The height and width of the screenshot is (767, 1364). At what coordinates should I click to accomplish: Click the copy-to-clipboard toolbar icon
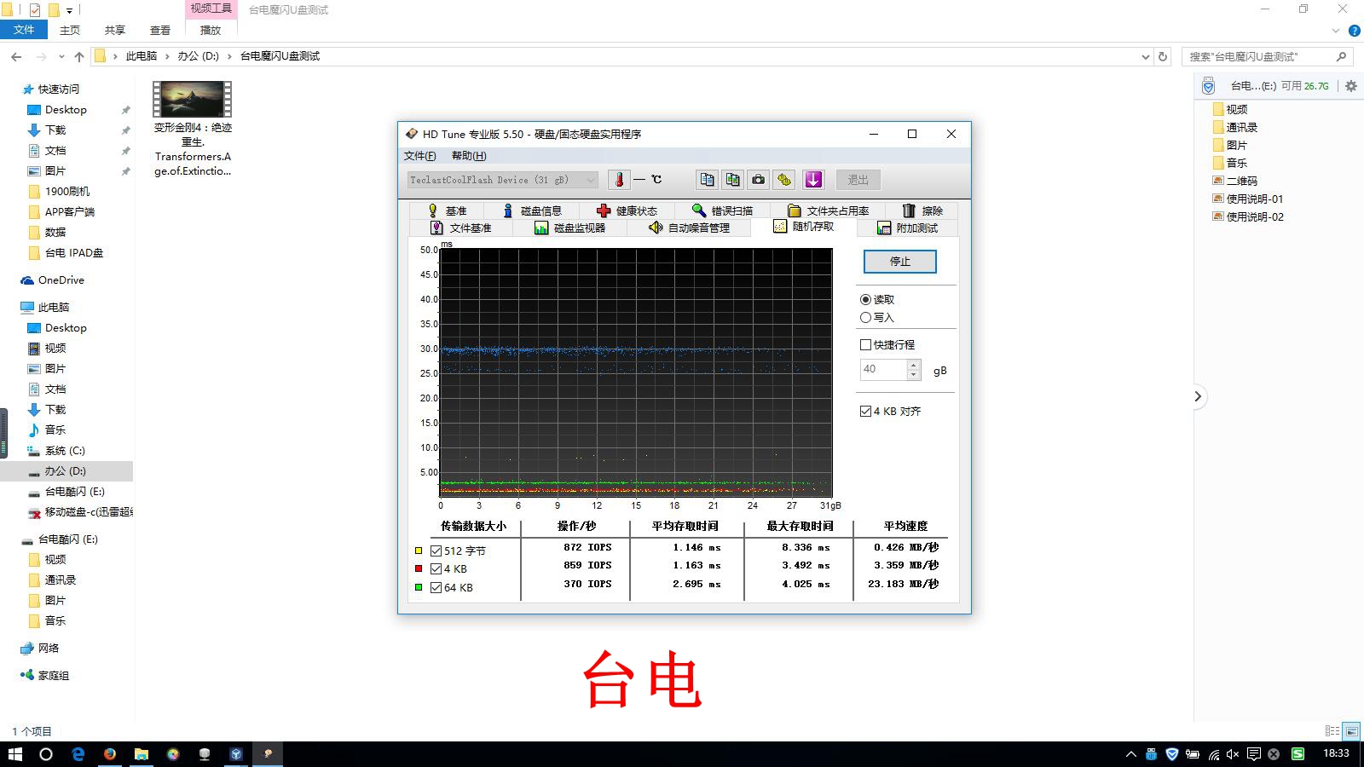[x=707, y=179]
